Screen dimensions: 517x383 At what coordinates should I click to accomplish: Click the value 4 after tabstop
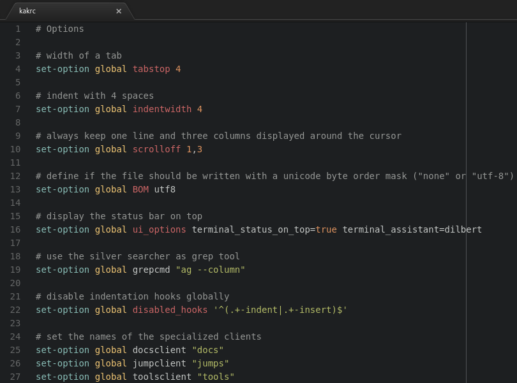(x=178, y=69)
